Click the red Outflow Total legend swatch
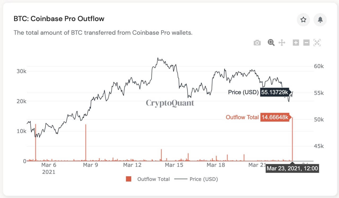Image resolution: width=339 pixels, height=198 pixels. [x=129, y=179]
